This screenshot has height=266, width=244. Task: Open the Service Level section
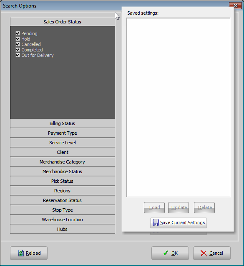click(63, 143)
